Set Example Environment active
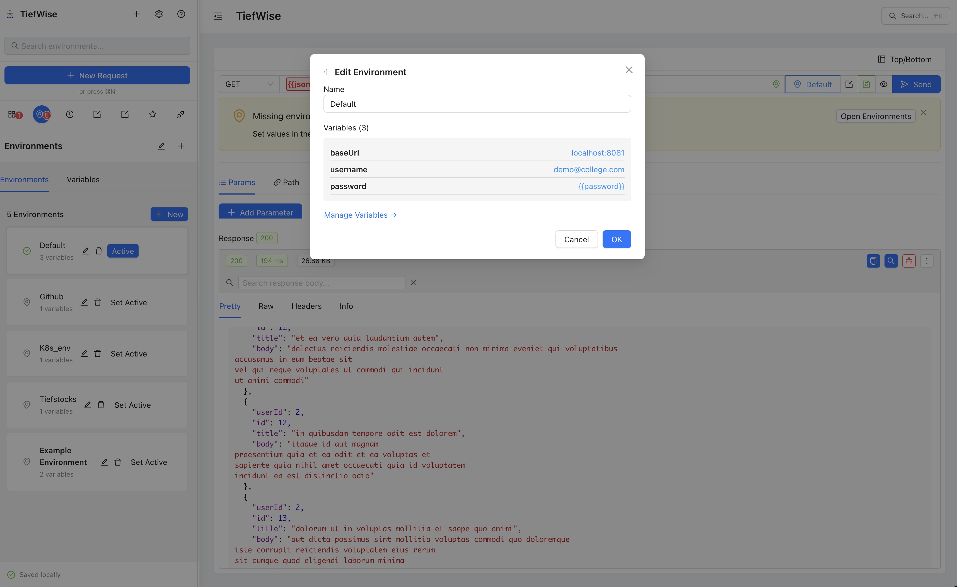The height and width of the screenshot is (587, 957). point(149,462)
